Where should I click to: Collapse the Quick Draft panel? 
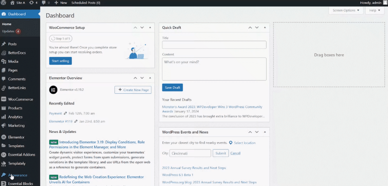click(x=265, y=28)
